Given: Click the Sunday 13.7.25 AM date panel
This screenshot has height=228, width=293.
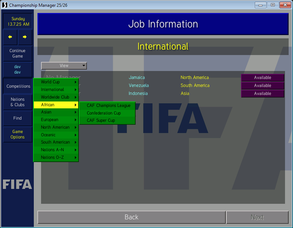Looking at the screenshot, I should click(x=18, y=21).
